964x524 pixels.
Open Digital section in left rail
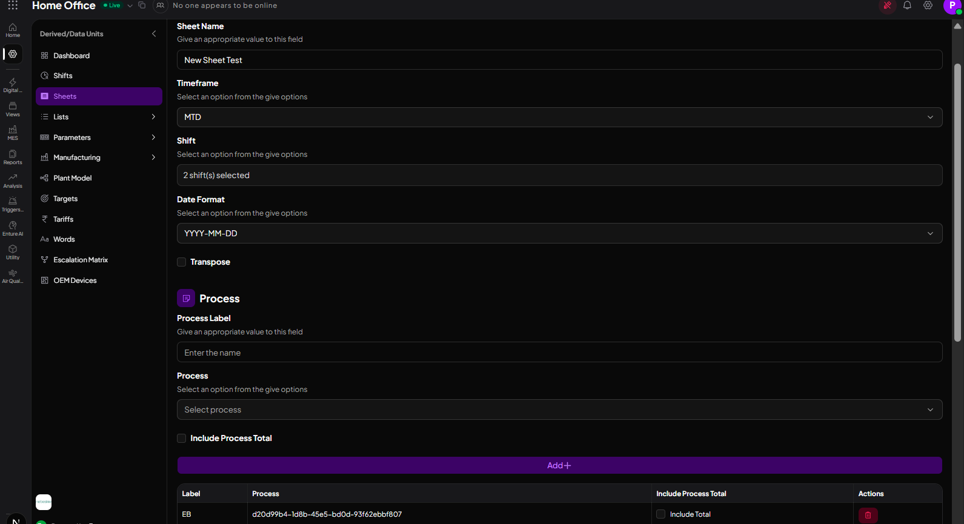coord(13,85)
